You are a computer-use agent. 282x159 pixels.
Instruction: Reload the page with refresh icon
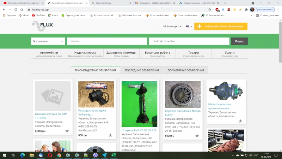click(16, 10)
